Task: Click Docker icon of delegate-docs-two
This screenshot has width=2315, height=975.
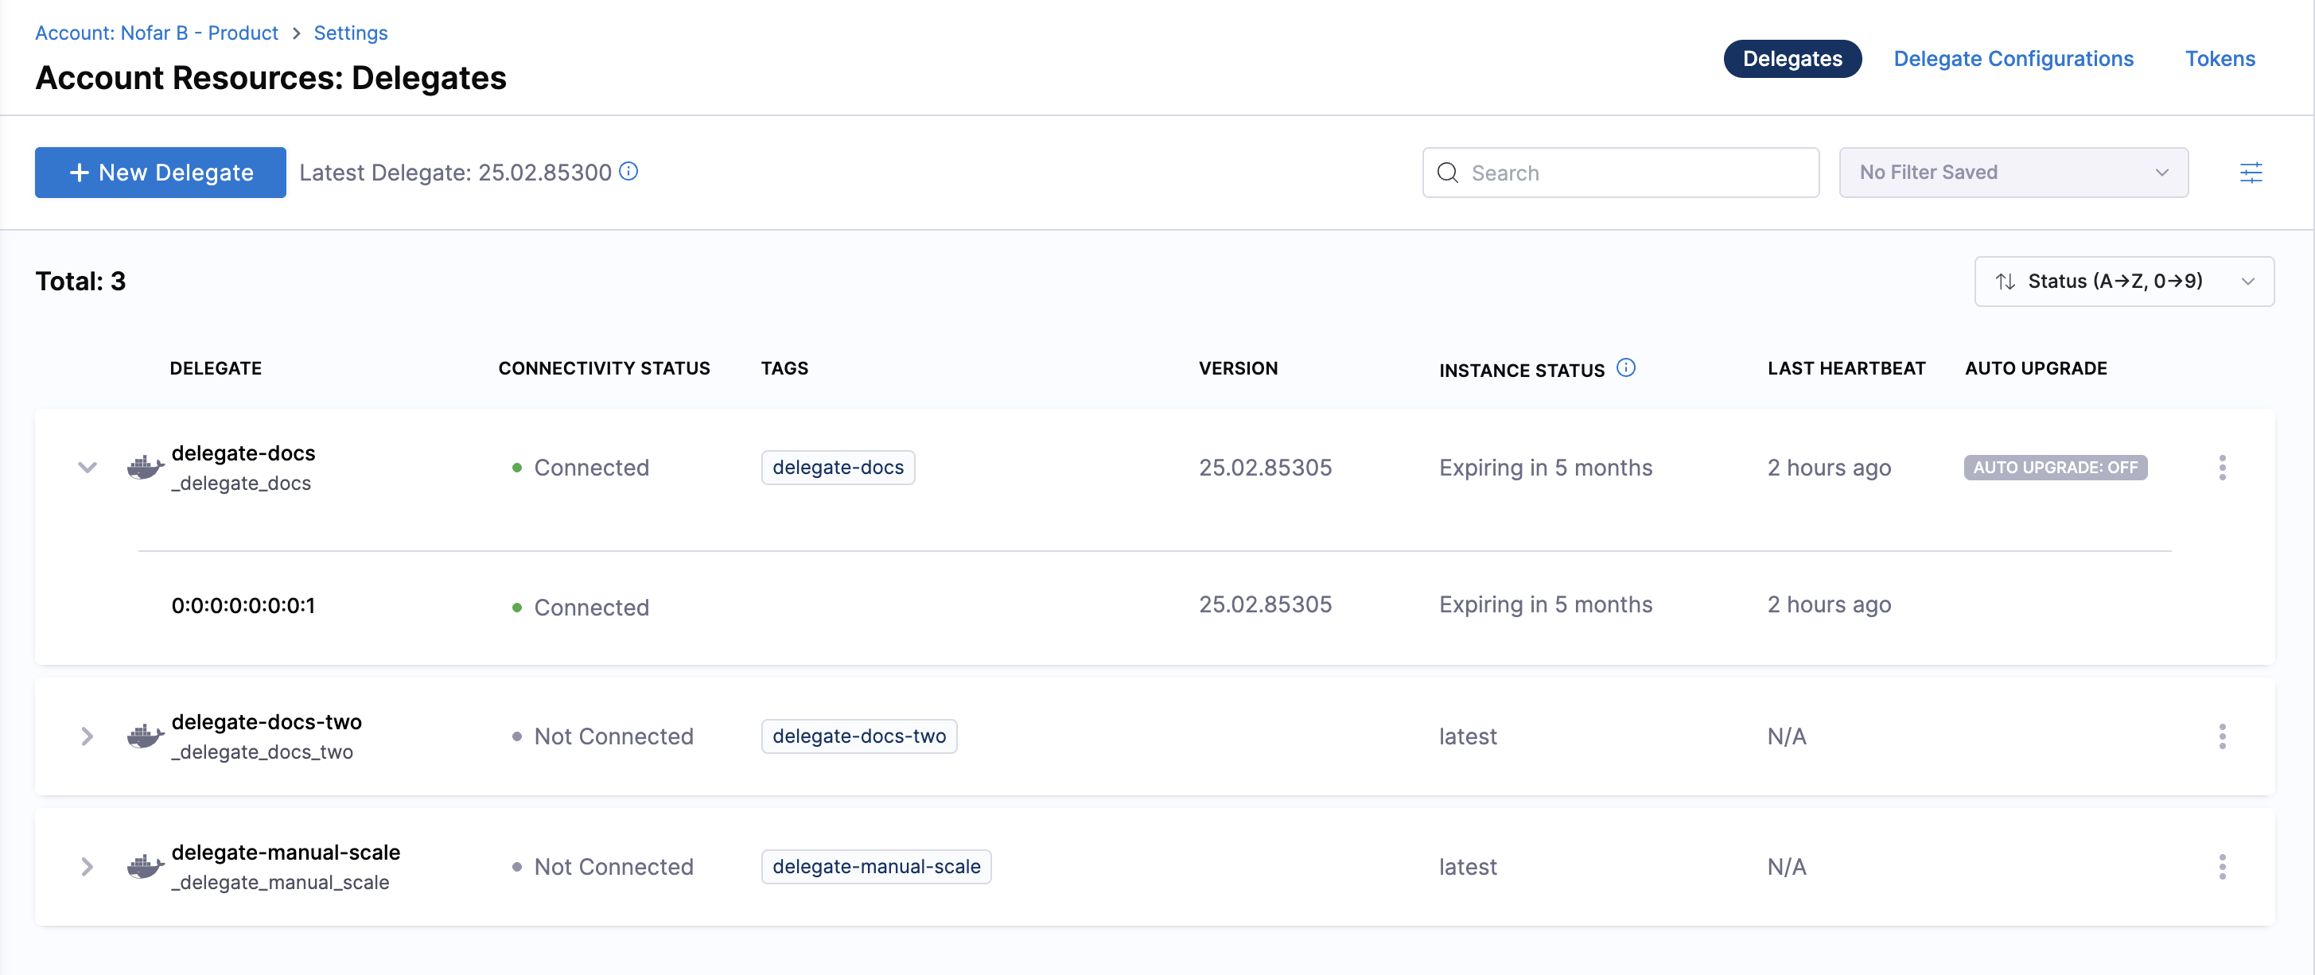Action: tap(145, 736)
